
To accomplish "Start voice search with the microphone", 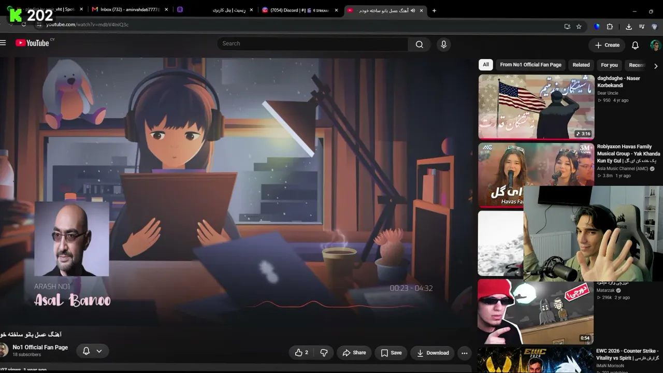I will (443, 44).
